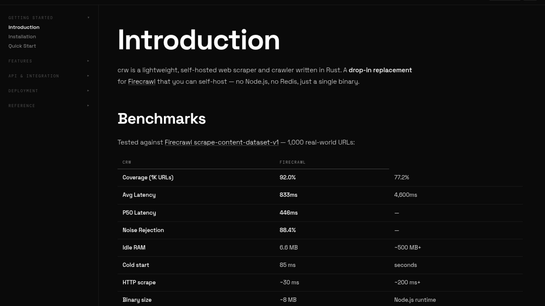Click the Idle RAM 6.6 MB value
This screenshot has width=545, height=306.
288,248
